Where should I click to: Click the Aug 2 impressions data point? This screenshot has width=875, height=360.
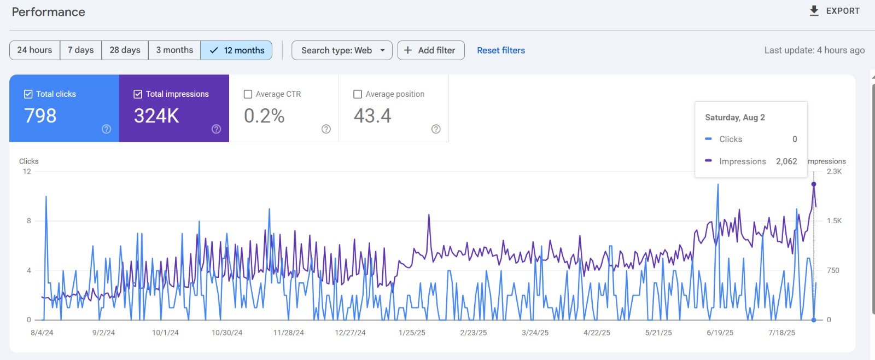click(x=814, y=184)
